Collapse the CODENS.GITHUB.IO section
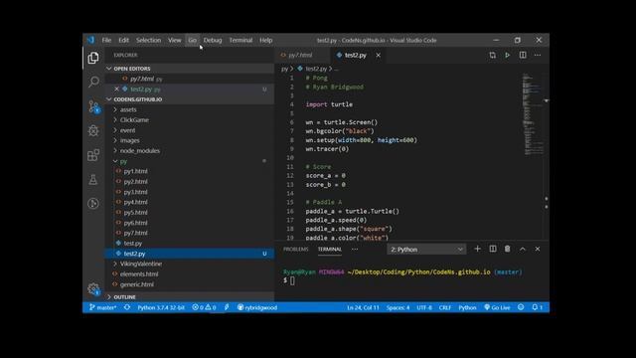 [190, 99]
